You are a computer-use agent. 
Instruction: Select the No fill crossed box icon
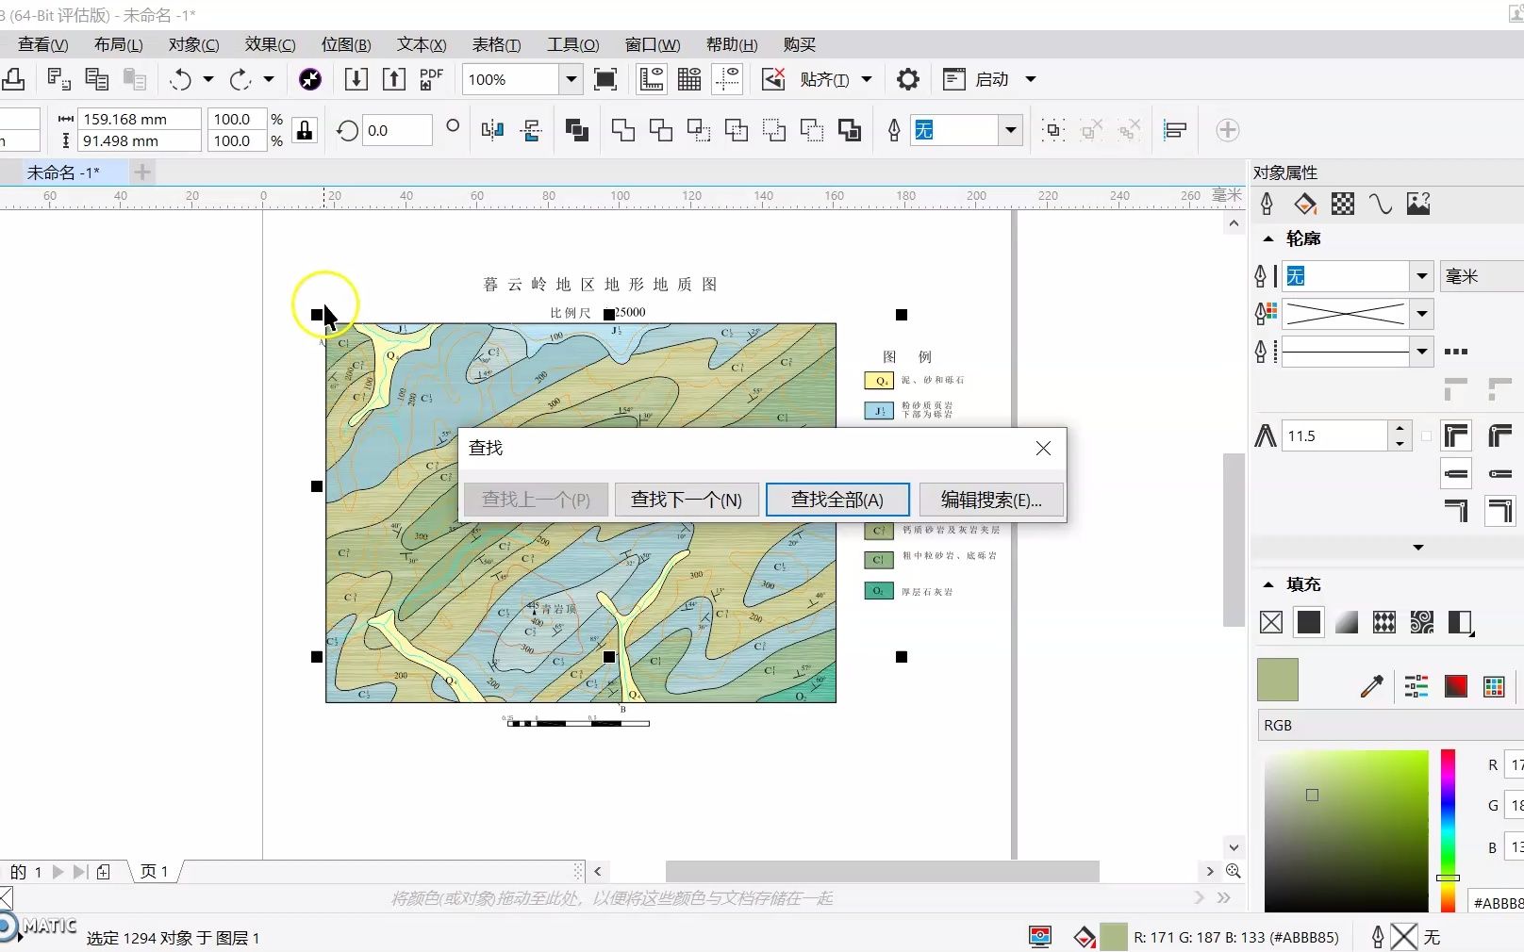1271,622
